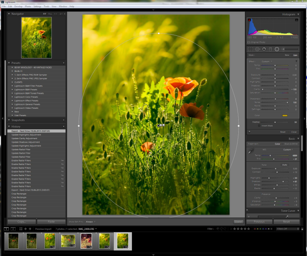Click the Copy... button
The height and width of the screenshot is (256, 307).
coord(21,222)
